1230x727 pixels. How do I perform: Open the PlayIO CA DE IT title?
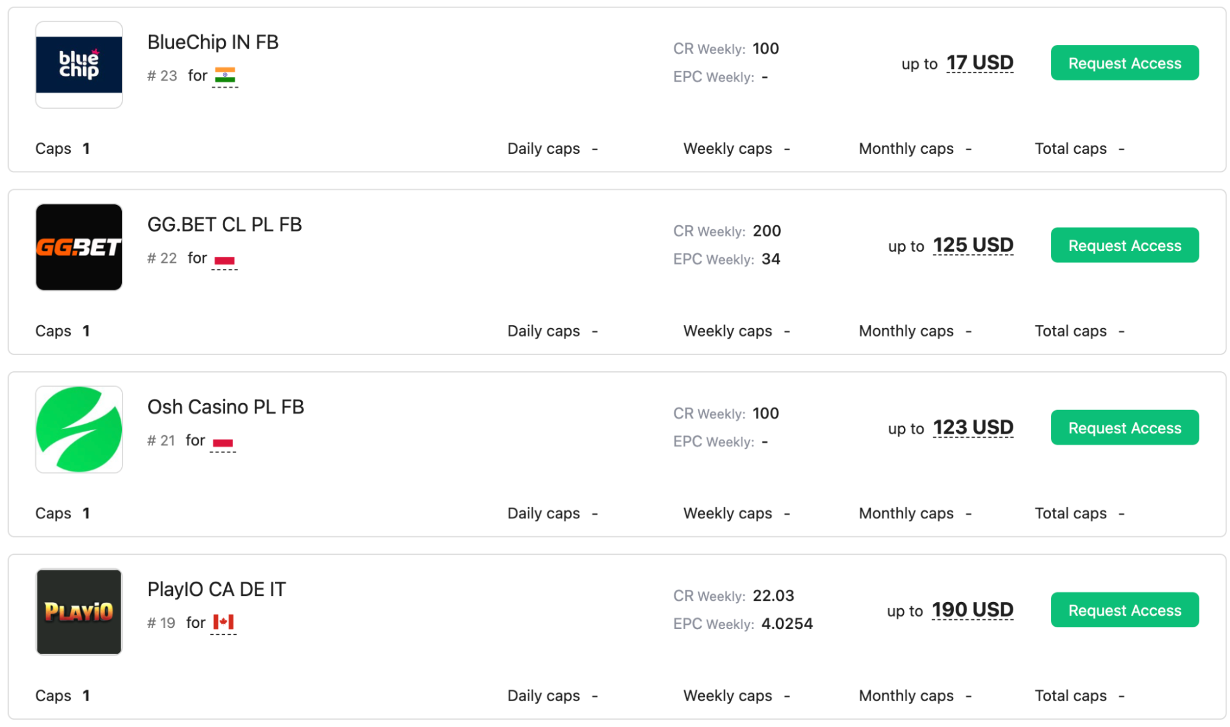[x=217, y=589]
